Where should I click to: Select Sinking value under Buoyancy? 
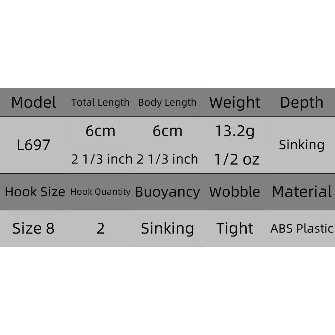167,228
